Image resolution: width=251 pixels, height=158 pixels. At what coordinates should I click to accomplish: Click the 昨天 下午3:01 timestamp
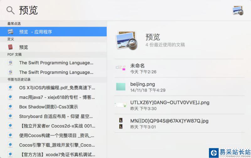click(x=143, y=127)
